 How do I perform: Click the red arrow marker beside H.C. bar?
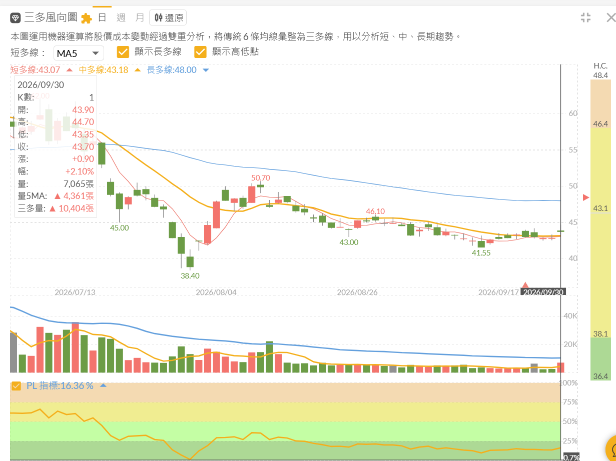coord(586,197)
